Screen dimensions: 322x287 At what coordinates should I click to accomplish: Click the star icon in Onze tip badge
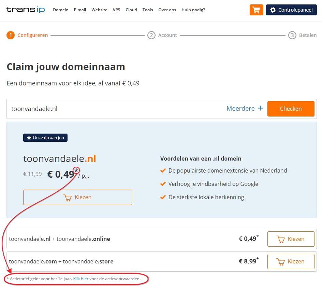point(28,138)
